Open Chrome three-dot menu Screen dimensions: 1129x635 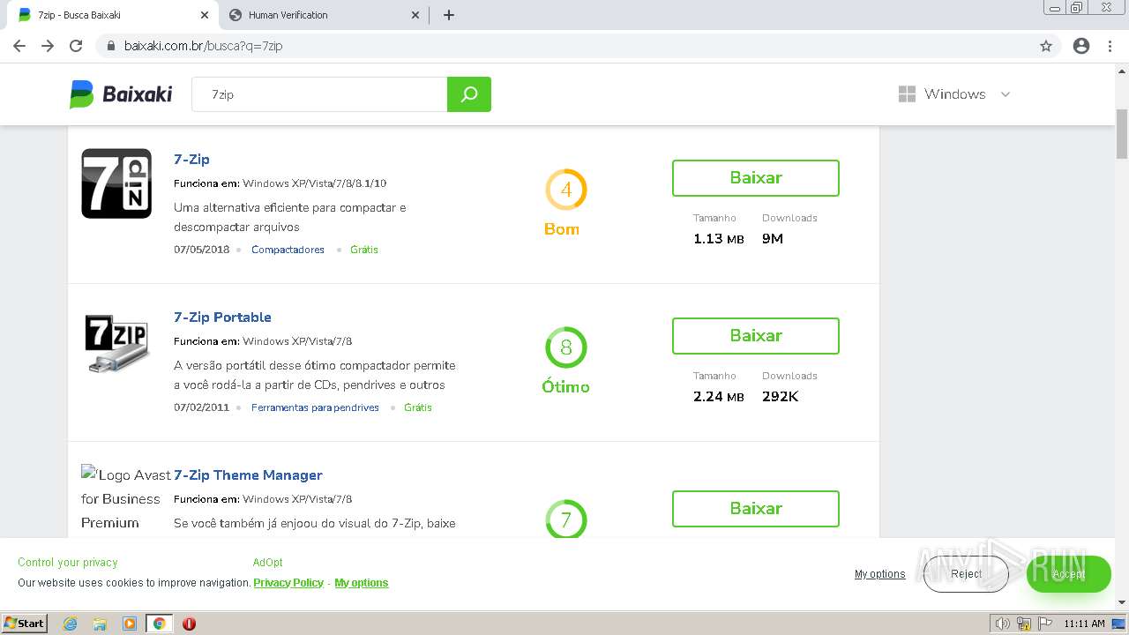pyautogui.click(x=1110, y=46)
